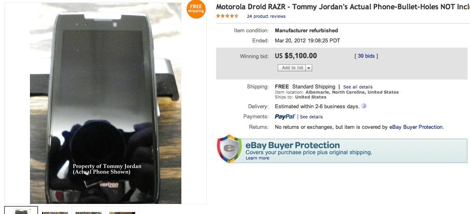This screenshot has height=214, width=470.
Task: Click the delivery estimate help question-mark icon
Action: coord(364,106)
